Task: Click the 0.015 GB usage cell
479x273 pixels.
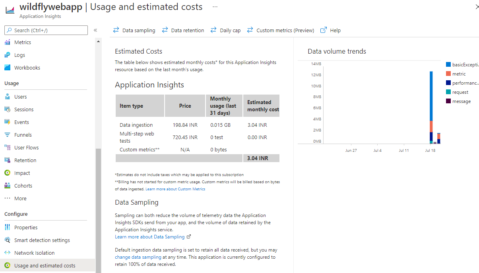Action: click(x=220, y=125)
